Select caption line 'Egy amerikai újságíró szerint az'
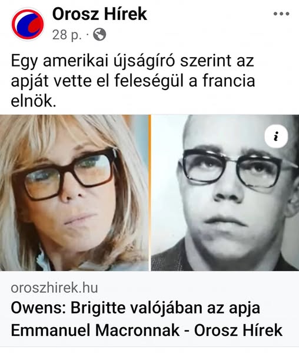 (132, 61)
